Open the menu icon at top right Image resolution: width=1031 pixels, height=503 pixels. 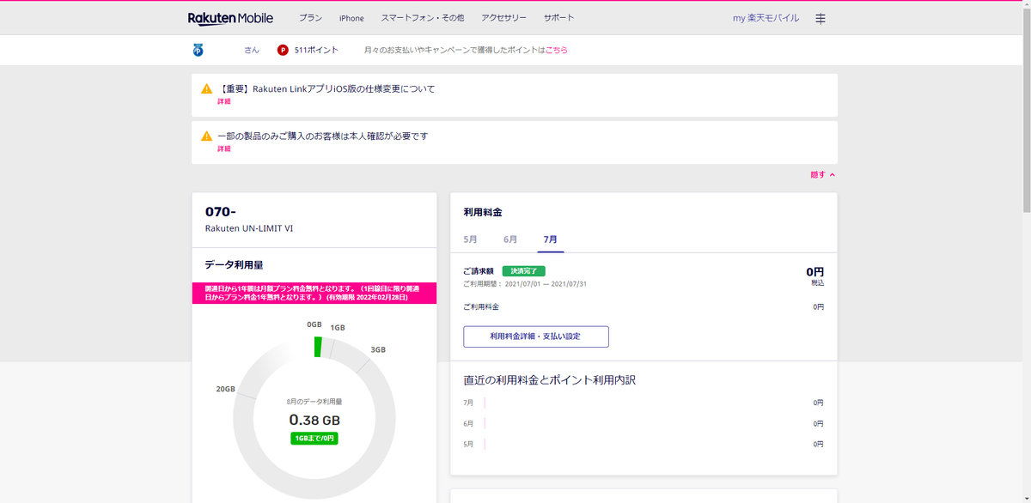pos(821,17)
